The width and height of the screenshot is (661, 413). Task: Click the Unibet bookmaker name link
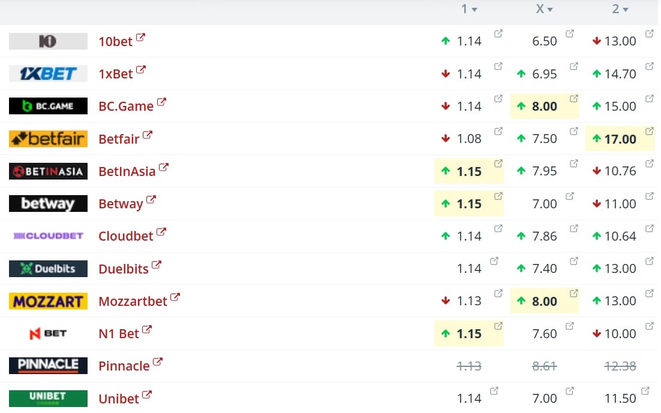coord(119,399)
